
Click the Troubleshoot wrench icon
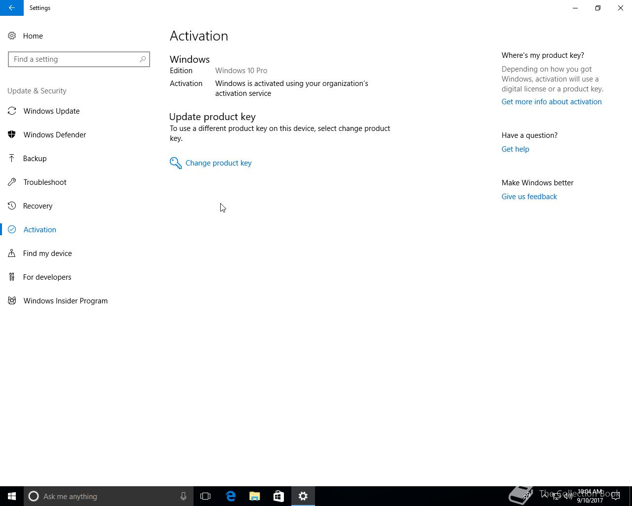pyautogui.click(x=12, y=182)
